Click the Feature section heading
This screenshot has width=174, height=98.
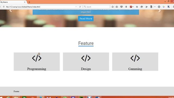click(86, 43)
